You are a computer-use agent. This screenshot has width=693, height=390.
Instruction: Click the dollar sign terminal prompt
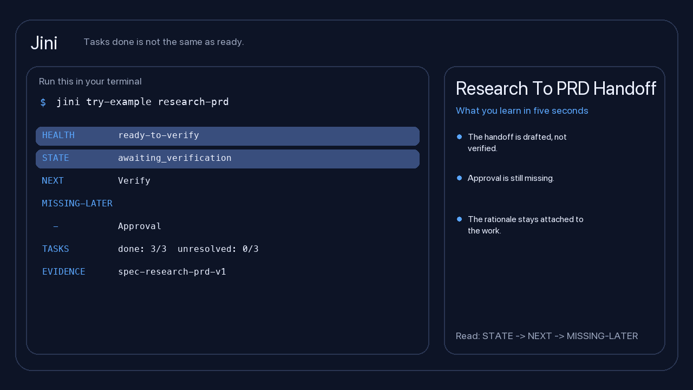(43, 102)
